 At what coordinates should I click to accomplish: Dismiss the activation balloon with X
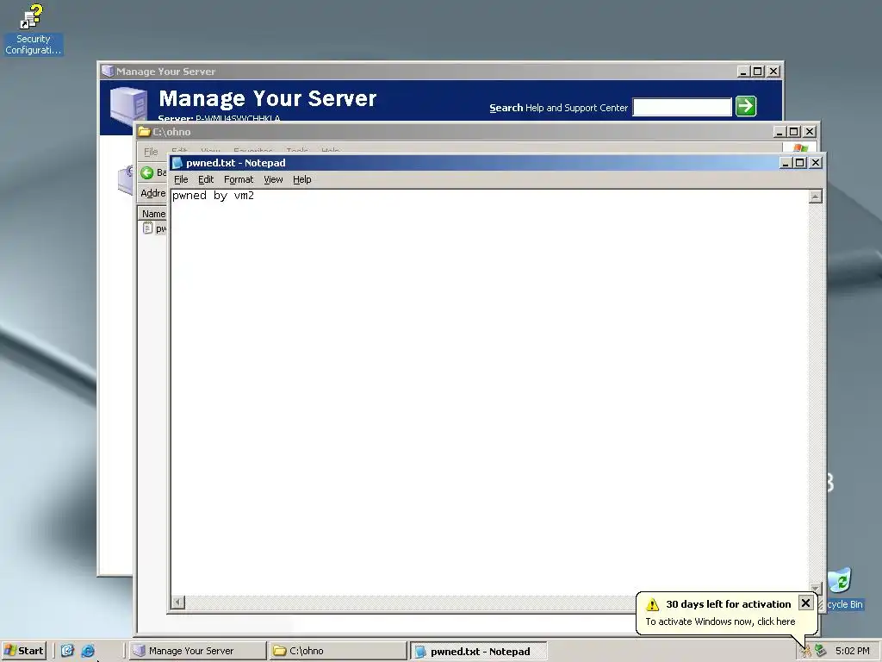[805, 603]
